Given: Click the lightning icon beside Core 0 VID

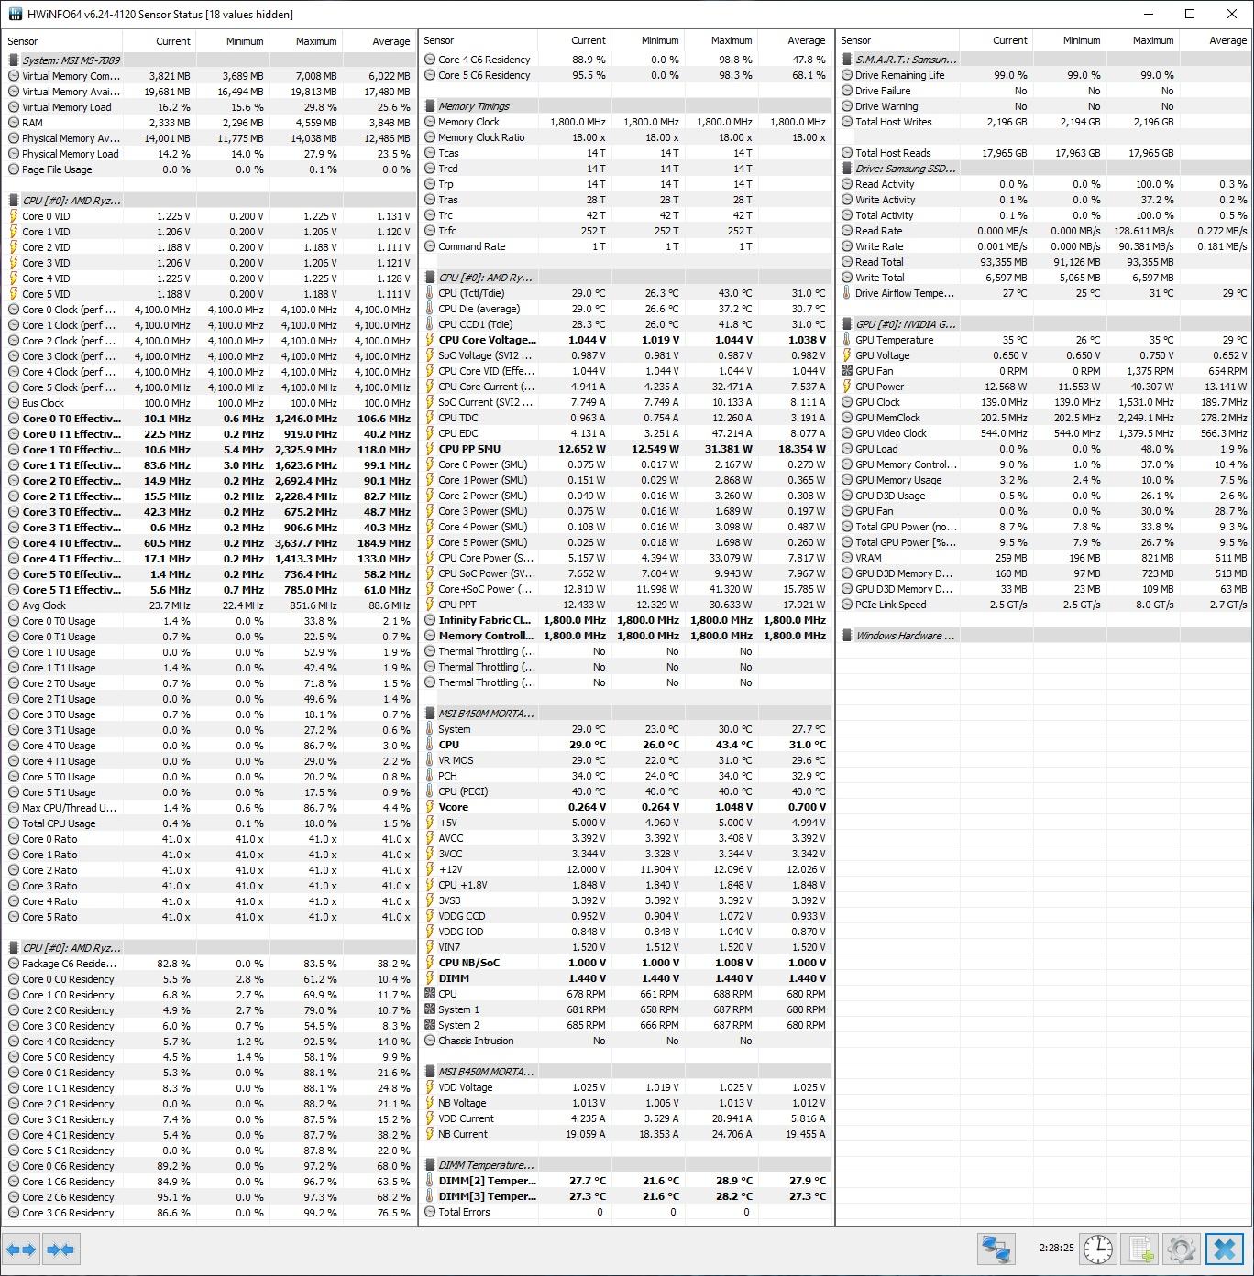Looking at the screenshot, I should (x=14, y=216).
